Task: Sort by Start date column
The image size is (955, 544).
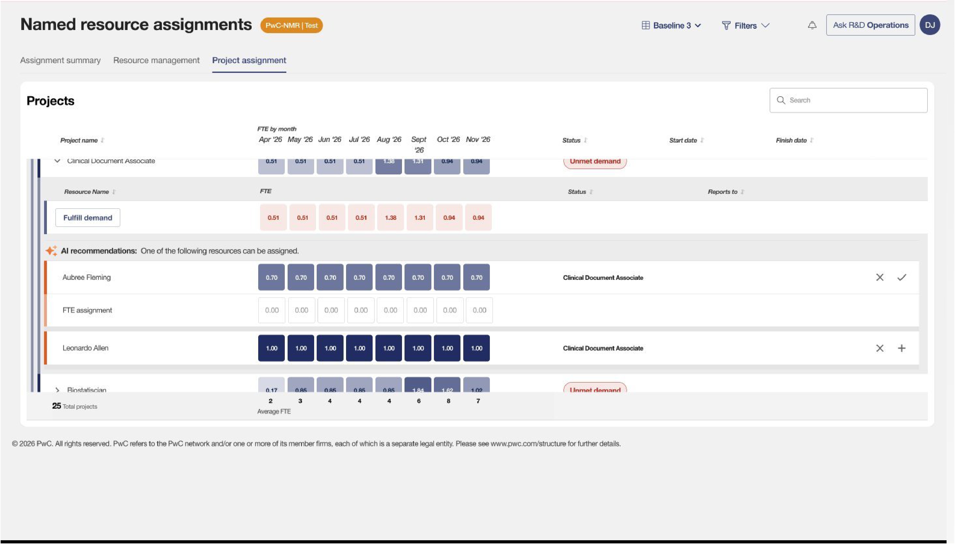Action: click(702, 140)
